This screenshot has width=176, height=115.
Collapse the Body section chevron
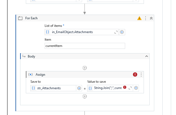point(147,56)
